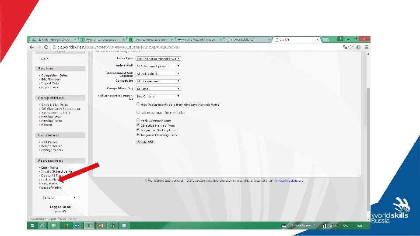Switch to the cis.worldskills.ru tab
The image size is (420, 236).
pyautogui.click(x=248, y=40)
